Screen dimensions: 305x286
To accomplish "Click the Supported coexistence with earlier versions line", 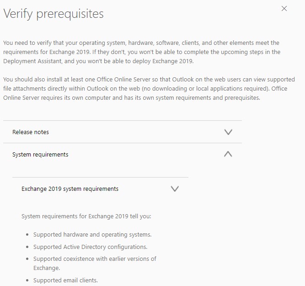I will point(95,259).
